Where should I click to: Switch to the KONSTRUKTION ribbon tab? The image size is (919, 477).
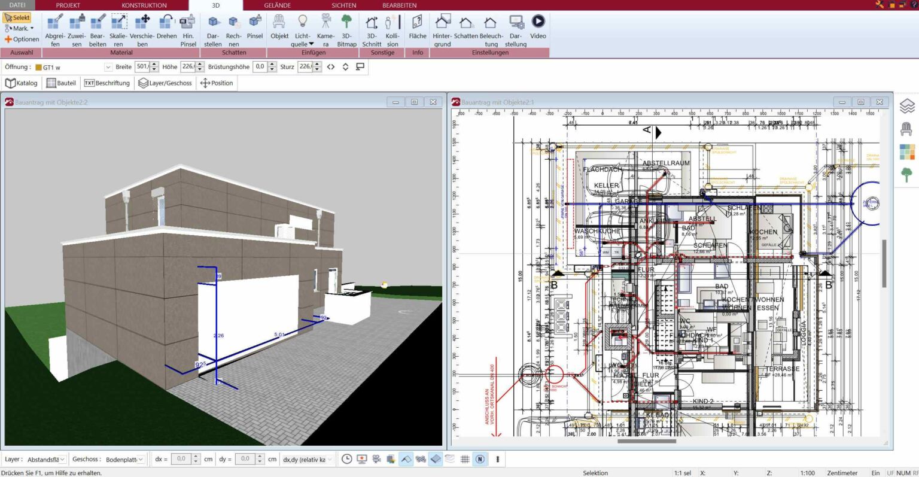click(x=144, y=5)
